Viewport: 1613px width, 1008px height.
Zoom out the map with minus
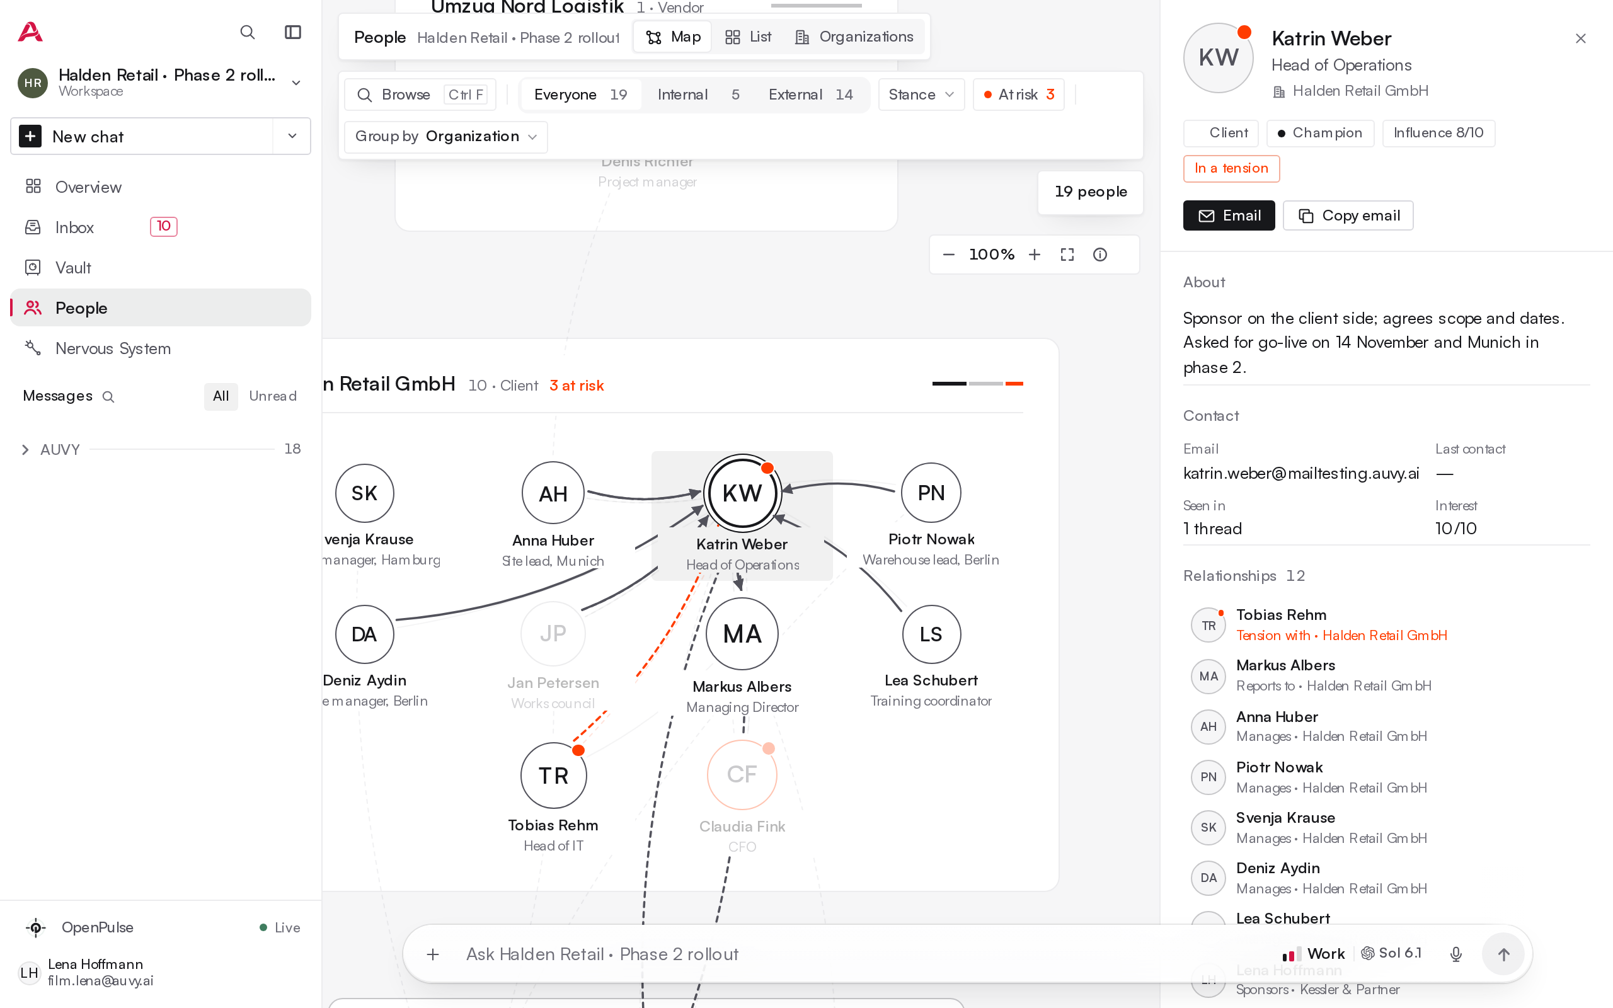[x=948, y=255]
